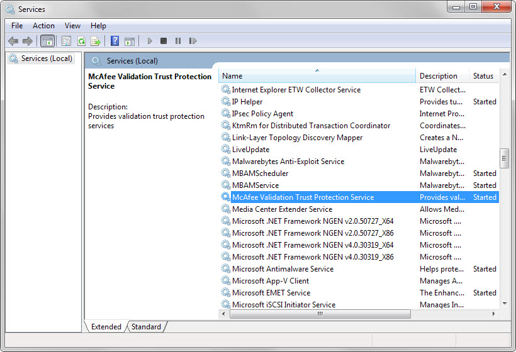This screenshot has height=352, width=516.
Task: Open the Action menu
Action: (x=43, y=26)
